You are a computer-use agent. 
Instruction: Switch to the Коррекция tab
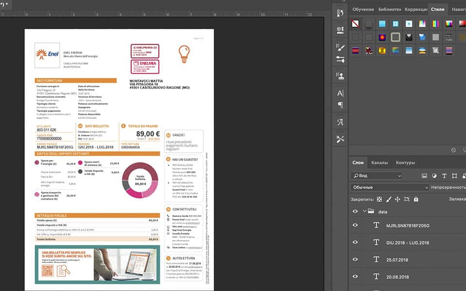(416, 10)
